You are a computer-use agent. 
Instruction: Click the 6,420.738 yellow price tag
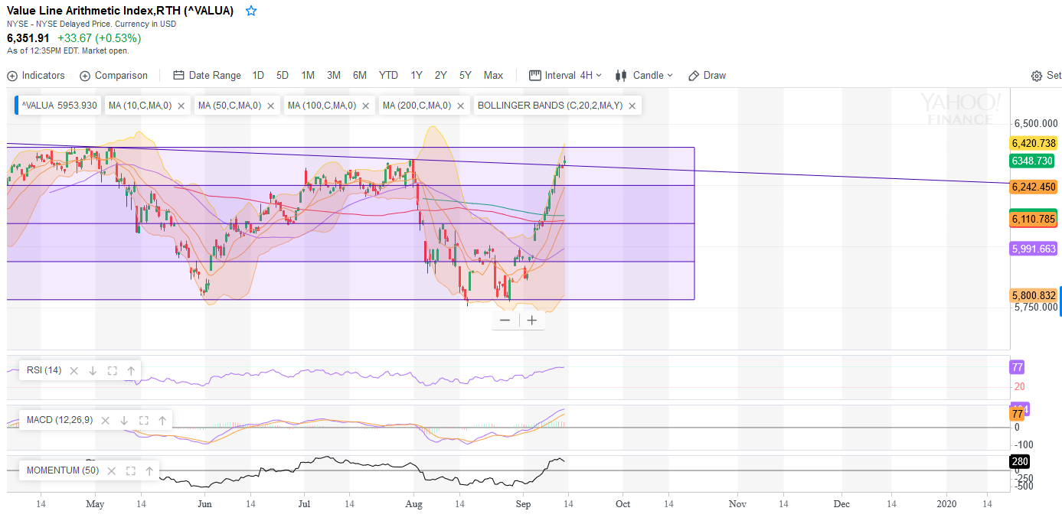(1034, 143)
